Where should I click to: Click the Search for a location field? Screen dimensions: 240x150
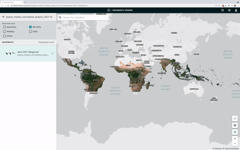(x=83, y=17)
